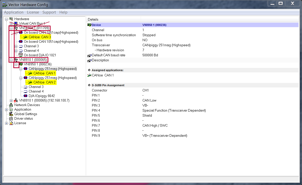
Task: Open the Support menu
Action: [49, 12]
